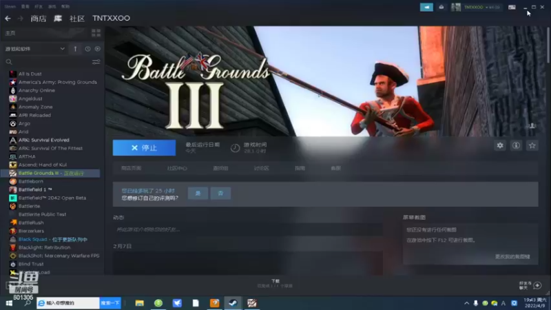Select Battlefield 2042 Open Beta
This screenshot has width=551, height=310.
point(54,198)
